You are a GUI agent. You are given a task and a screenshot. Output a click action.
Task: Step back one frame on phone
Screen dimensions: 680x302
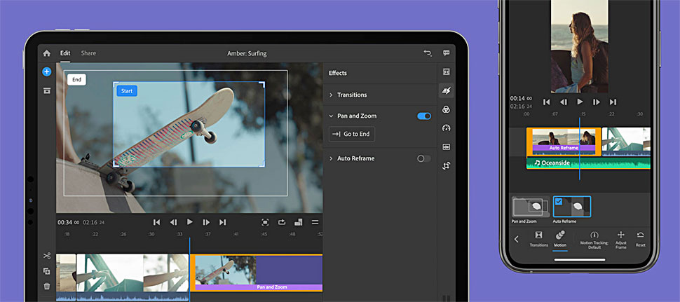pyautogui.click(x=564, y=102)
